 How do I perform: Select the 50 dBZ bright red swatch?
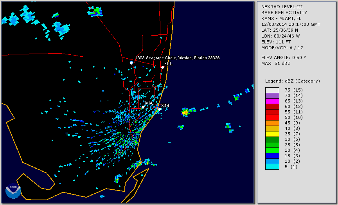coord(272,117)
